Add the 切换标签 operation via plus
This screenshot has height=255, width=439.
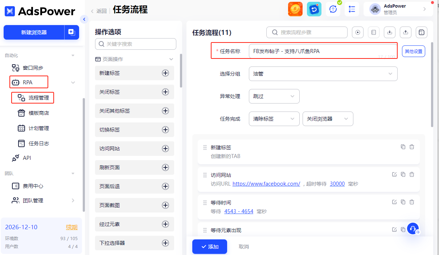[165, 130]
